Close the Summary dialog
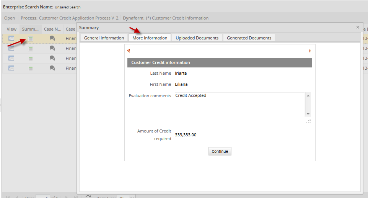The image size is (368, 198). 358,28
